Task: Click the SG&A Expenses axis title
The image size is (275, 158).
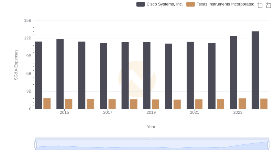Action: 16,65
